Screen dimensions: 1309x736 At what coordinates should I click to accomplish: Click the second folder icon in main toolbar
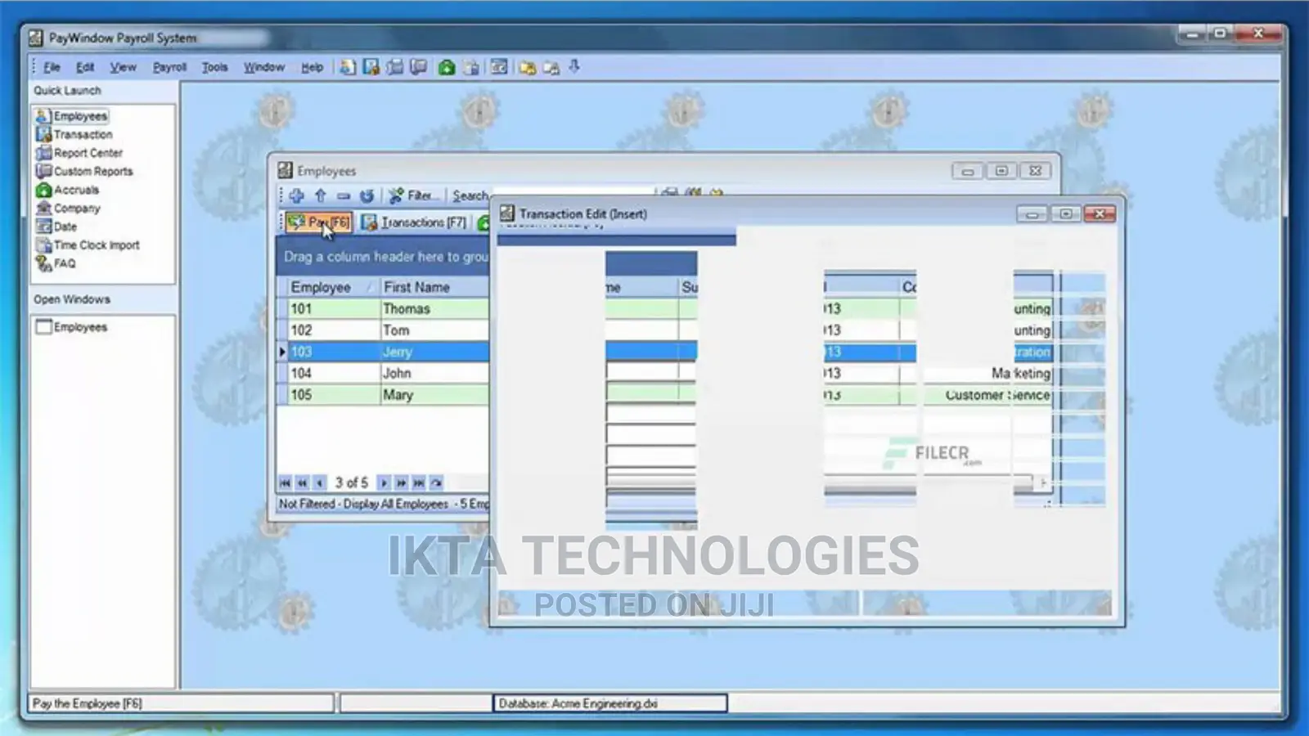pyautogui.click(x=551, y=67)
